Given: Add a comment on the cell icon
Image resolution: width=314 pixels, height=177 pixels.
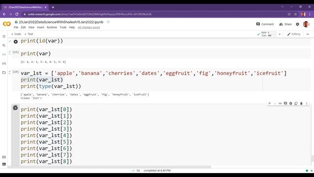Looking at the screenshot, I should [286, 103].
